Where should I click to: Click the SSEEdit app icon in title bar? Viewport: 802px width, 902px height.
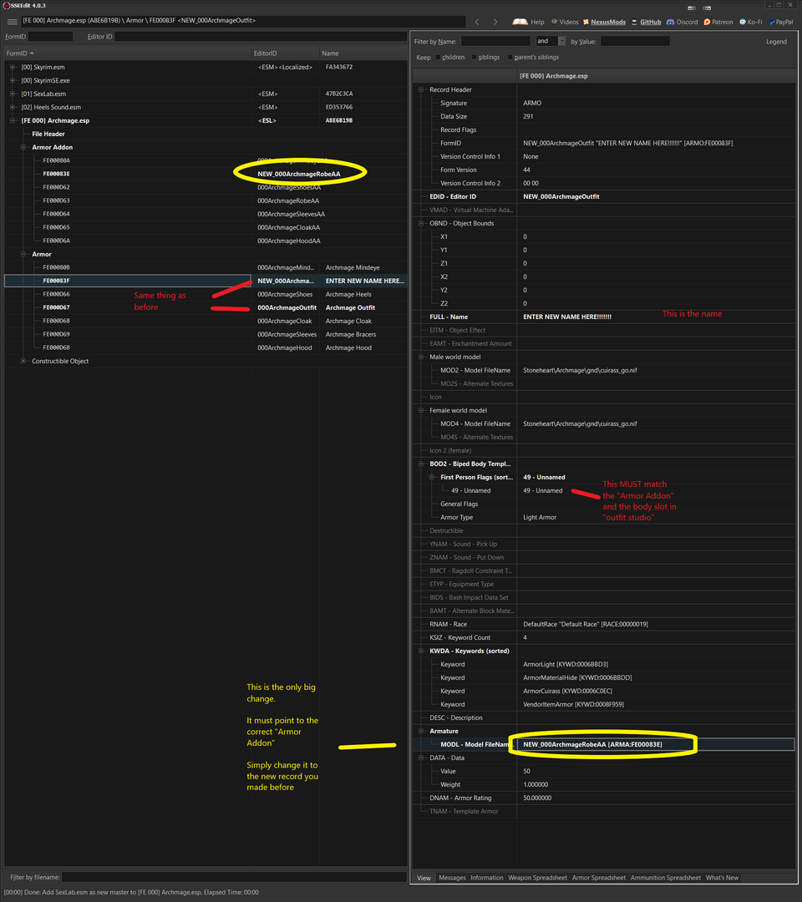(x=7, y=6)
